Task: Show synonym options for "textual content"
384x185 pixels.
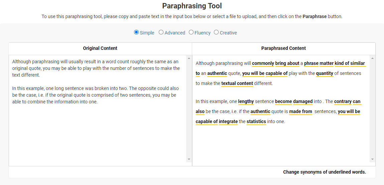Action: click(237, 84)
